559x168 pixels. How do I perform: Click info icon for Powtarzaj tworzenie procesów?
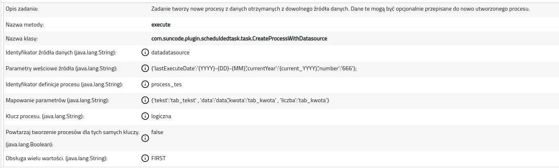click(x=145, y=138)
